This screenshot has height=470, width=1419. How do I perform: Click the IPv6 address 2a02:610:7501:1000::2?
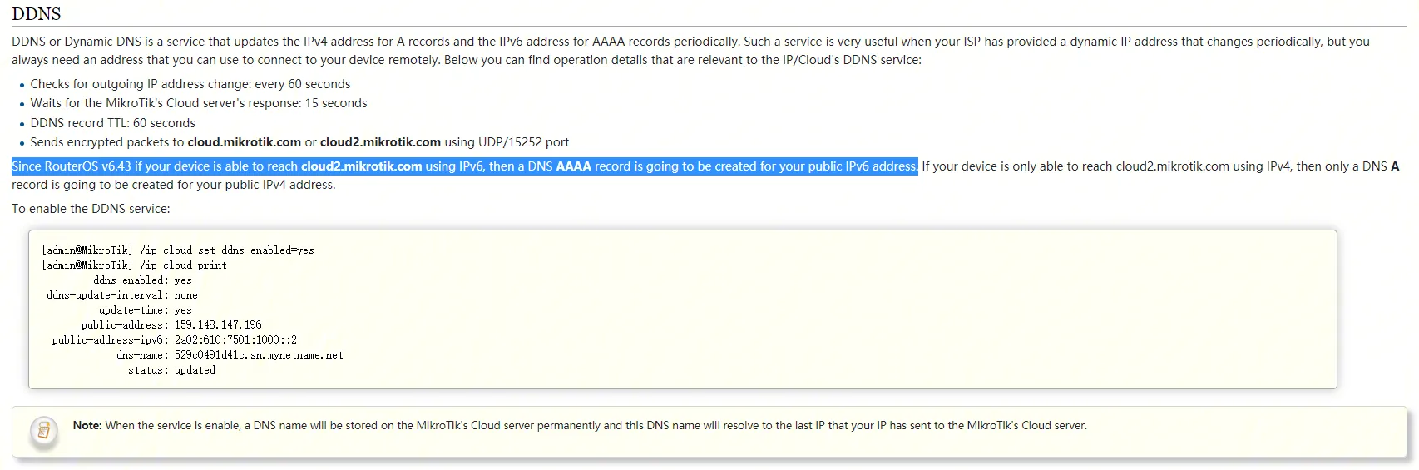(235, 340)
